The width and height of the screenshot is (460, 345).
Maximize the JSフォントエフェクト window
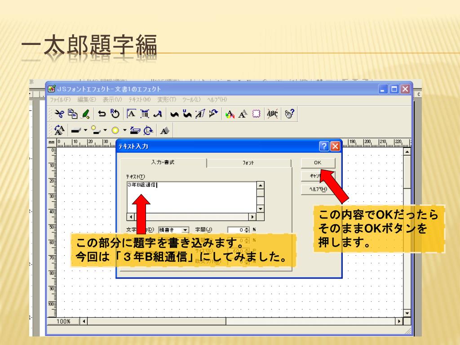click(x=394, y=89)
